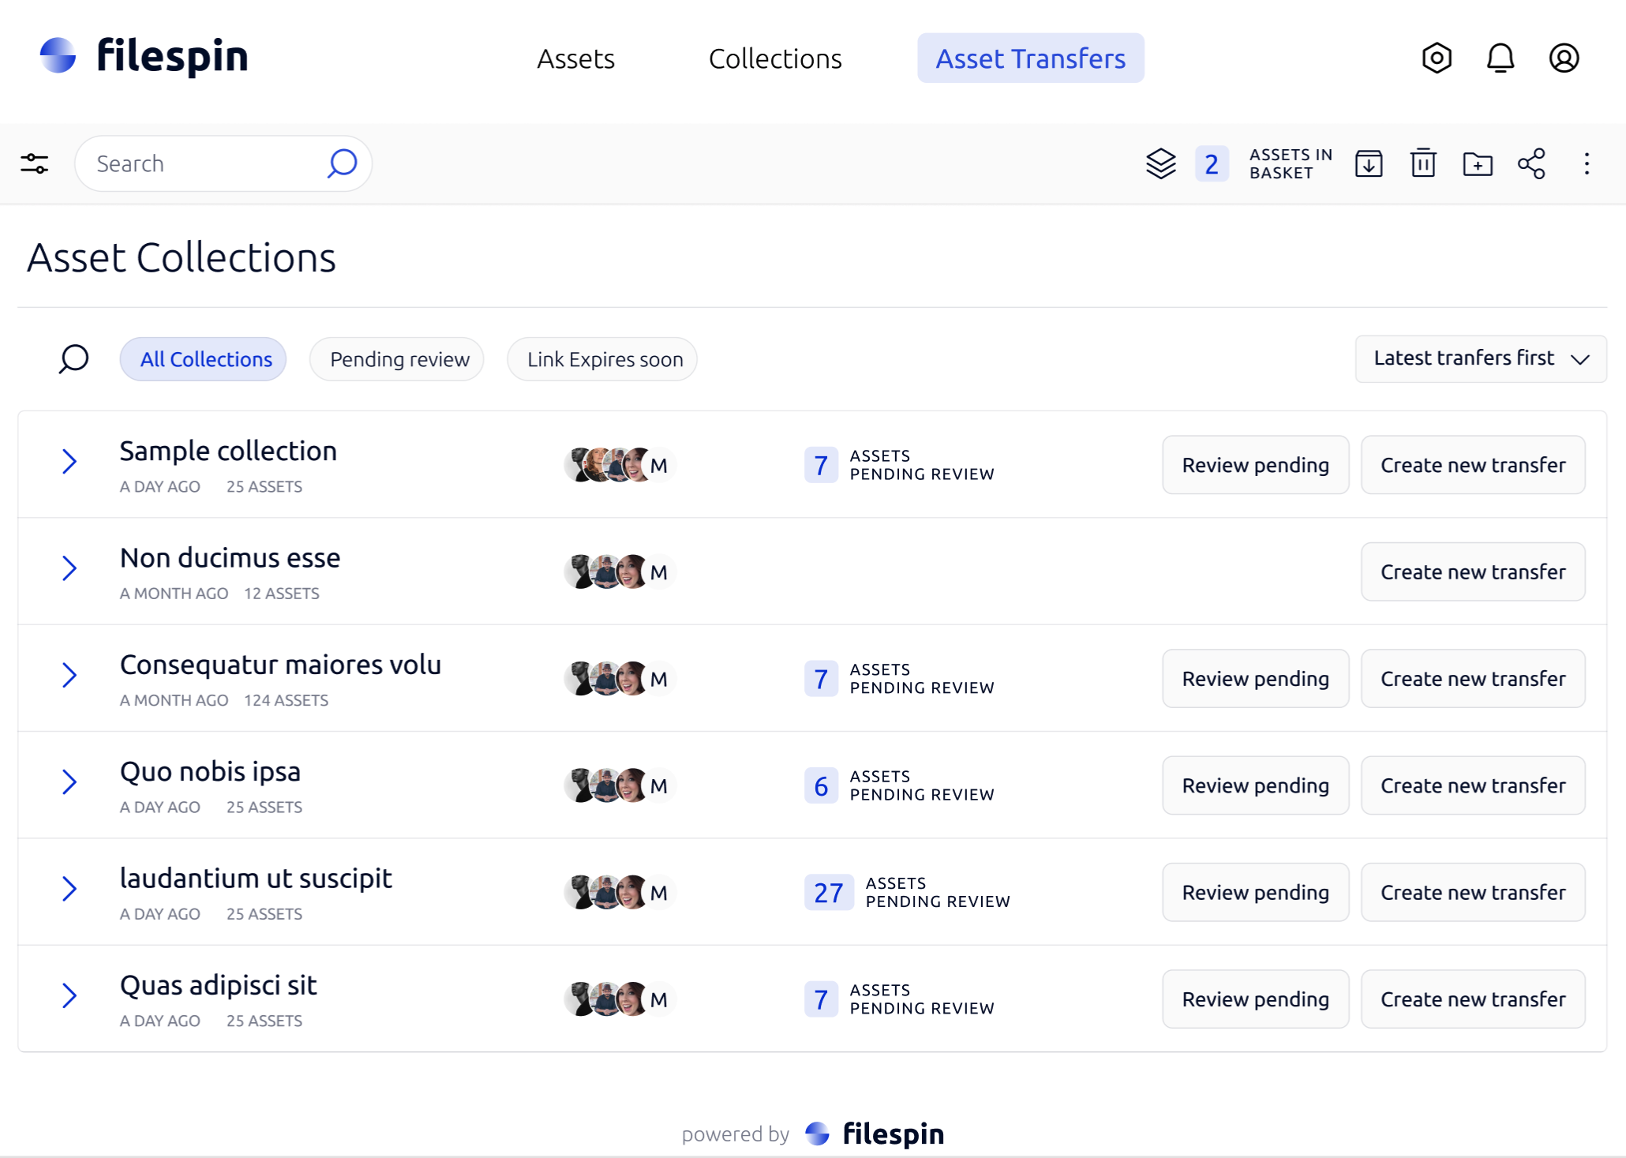The height and width of the screenshot is (1158, 1626).
Task: Create new transfer for Non ducimus esse
Action: pyautogui.click(x=1474, y=572)
